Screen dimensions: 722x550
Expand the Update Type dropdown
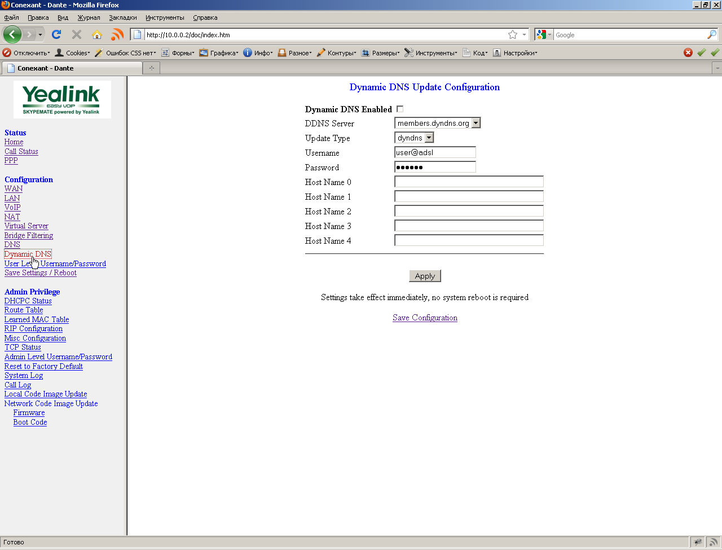pyautogui.click(x=429, y=138)
